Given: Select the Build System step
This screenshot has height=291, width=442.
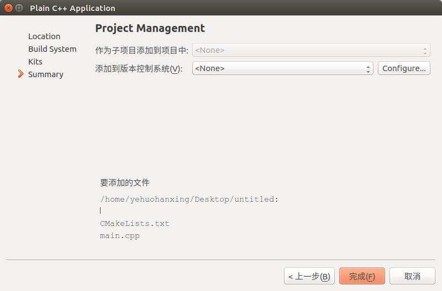Looking at the screenshot, I should (x=52, y=49).
